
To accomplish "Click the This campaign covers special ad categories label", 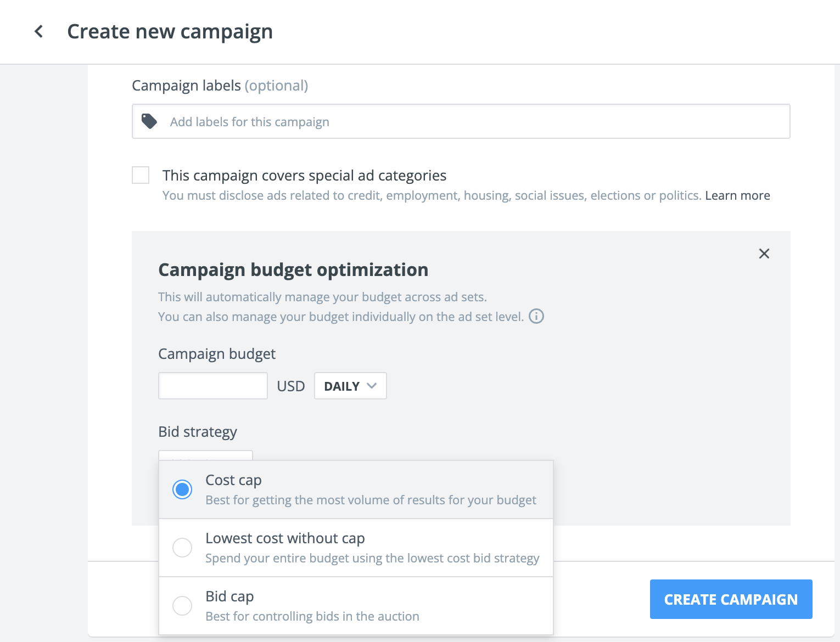I will (x=304, y=176).
